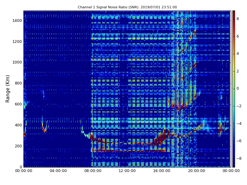Screen dimensions: 247x185
Task: Click the colorbar label 4
Action: tap(238, 54)
